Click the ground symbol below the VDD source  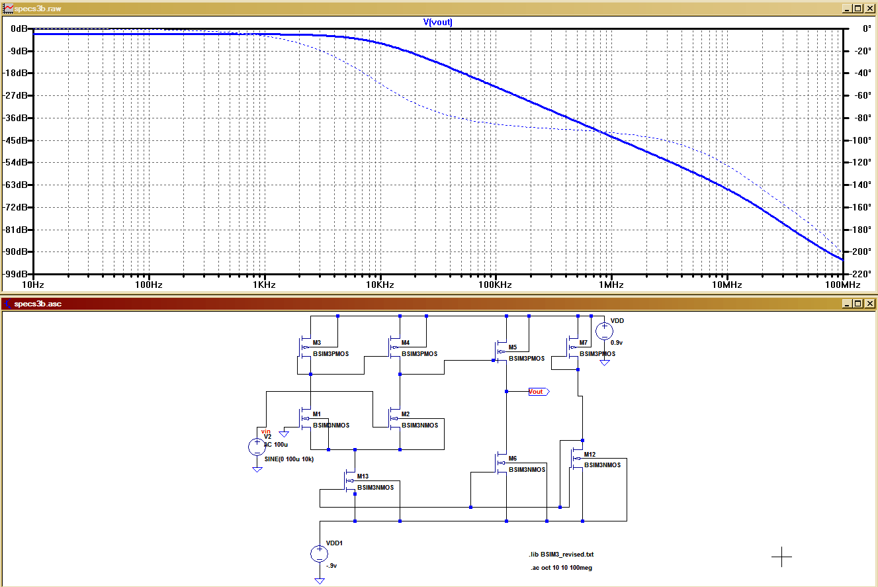click(603, 363)
